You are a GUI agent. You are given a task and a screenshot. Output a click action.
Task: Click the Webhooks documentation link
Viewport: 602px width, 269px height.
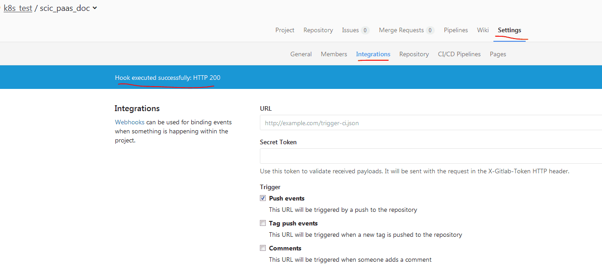(x=129, y=122)
